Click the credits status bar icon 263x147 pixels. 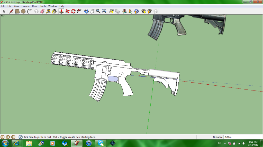(8, 137)
